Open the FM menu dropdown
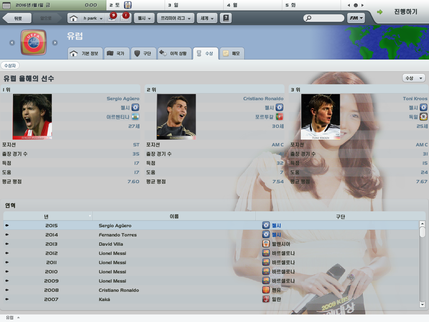The height and width of the screenshot is (322, 429). point(356,18)
